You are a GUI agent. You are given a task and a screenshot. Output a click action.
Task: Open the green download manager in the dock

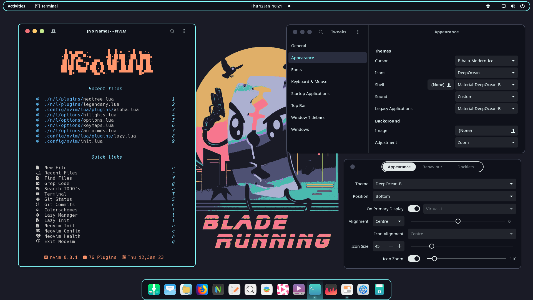tap(154, 289)
